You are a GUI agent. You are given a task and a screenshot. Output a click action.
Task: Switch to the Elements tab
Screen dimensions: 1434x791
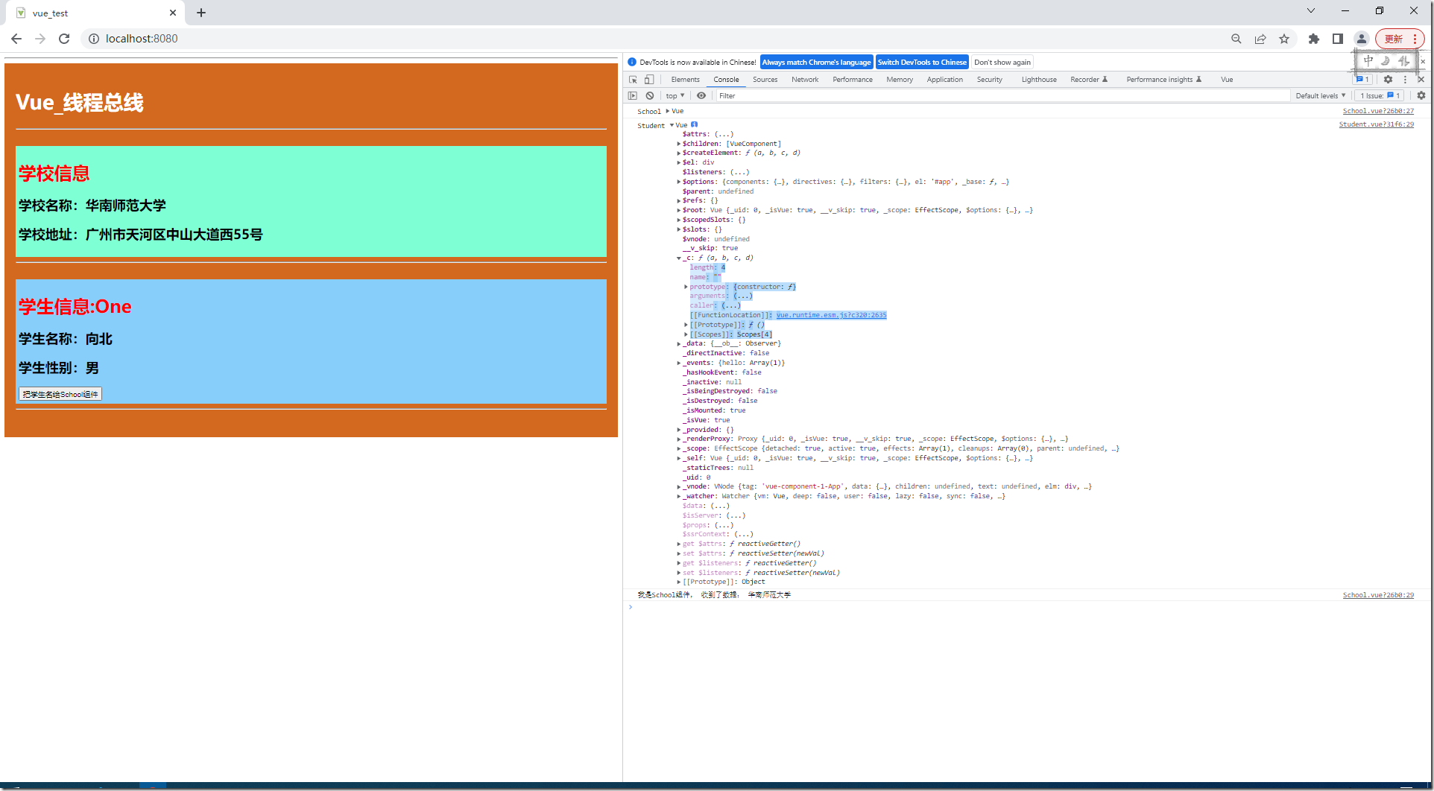(685, 80)
